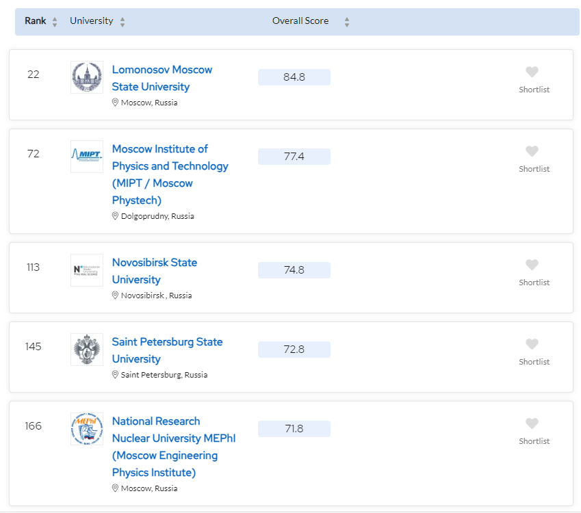
Task: Open Moscow Institute of Physics and Technology link
Action: (x=170, y=174)
